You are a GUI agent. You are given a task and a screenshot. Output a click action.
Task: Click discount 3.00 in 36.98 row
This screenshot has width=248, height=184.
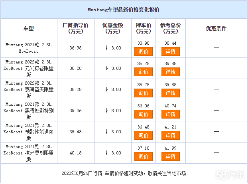point(113,48)
